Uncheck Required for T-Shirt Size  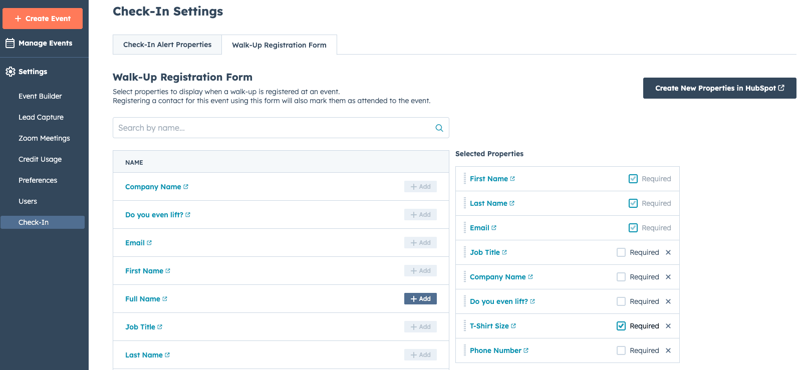coord(621,326)
